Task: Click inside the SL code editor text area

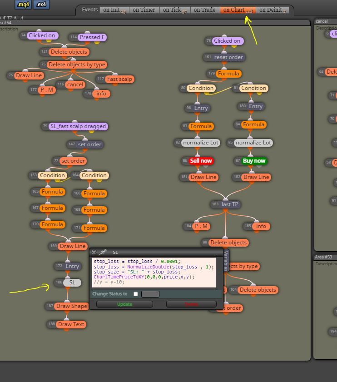Action: pyautogui.click(x=154, y=273)
